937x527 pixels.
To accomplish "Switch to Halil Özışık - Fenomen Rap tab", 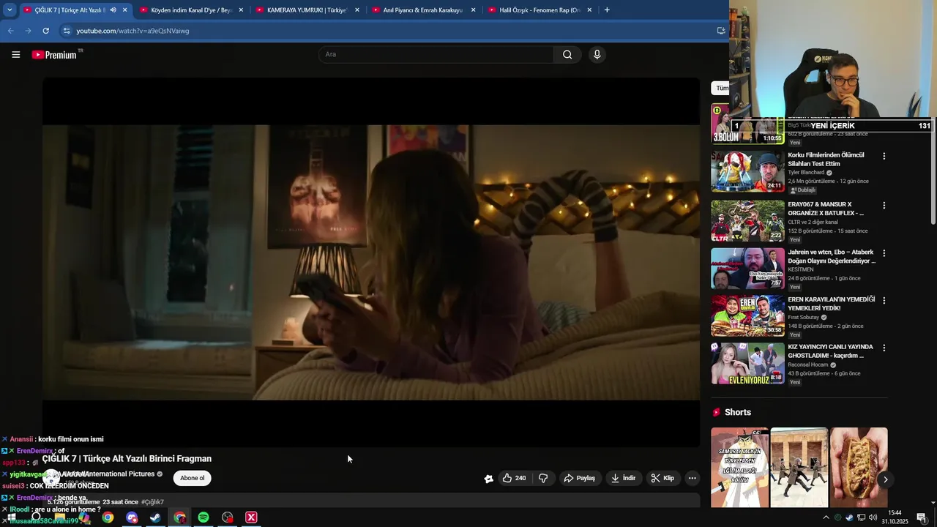I will [539, 10].
